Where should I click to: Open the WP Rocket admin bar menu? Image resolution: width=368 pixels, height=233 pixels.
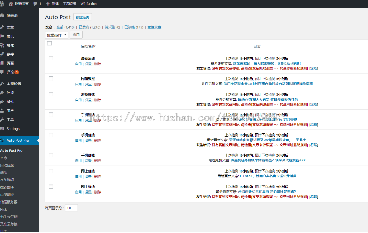tap(88, 4)
